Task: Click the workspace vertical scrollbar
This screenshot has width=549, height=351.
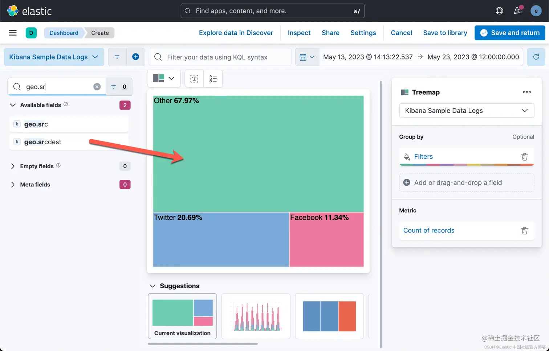Action: [x=381, y=214]
